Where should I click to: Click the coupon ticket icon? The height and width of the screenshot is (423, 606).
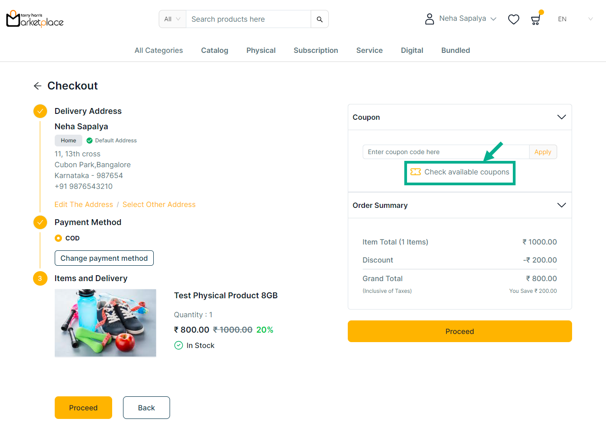pos(415,172)
